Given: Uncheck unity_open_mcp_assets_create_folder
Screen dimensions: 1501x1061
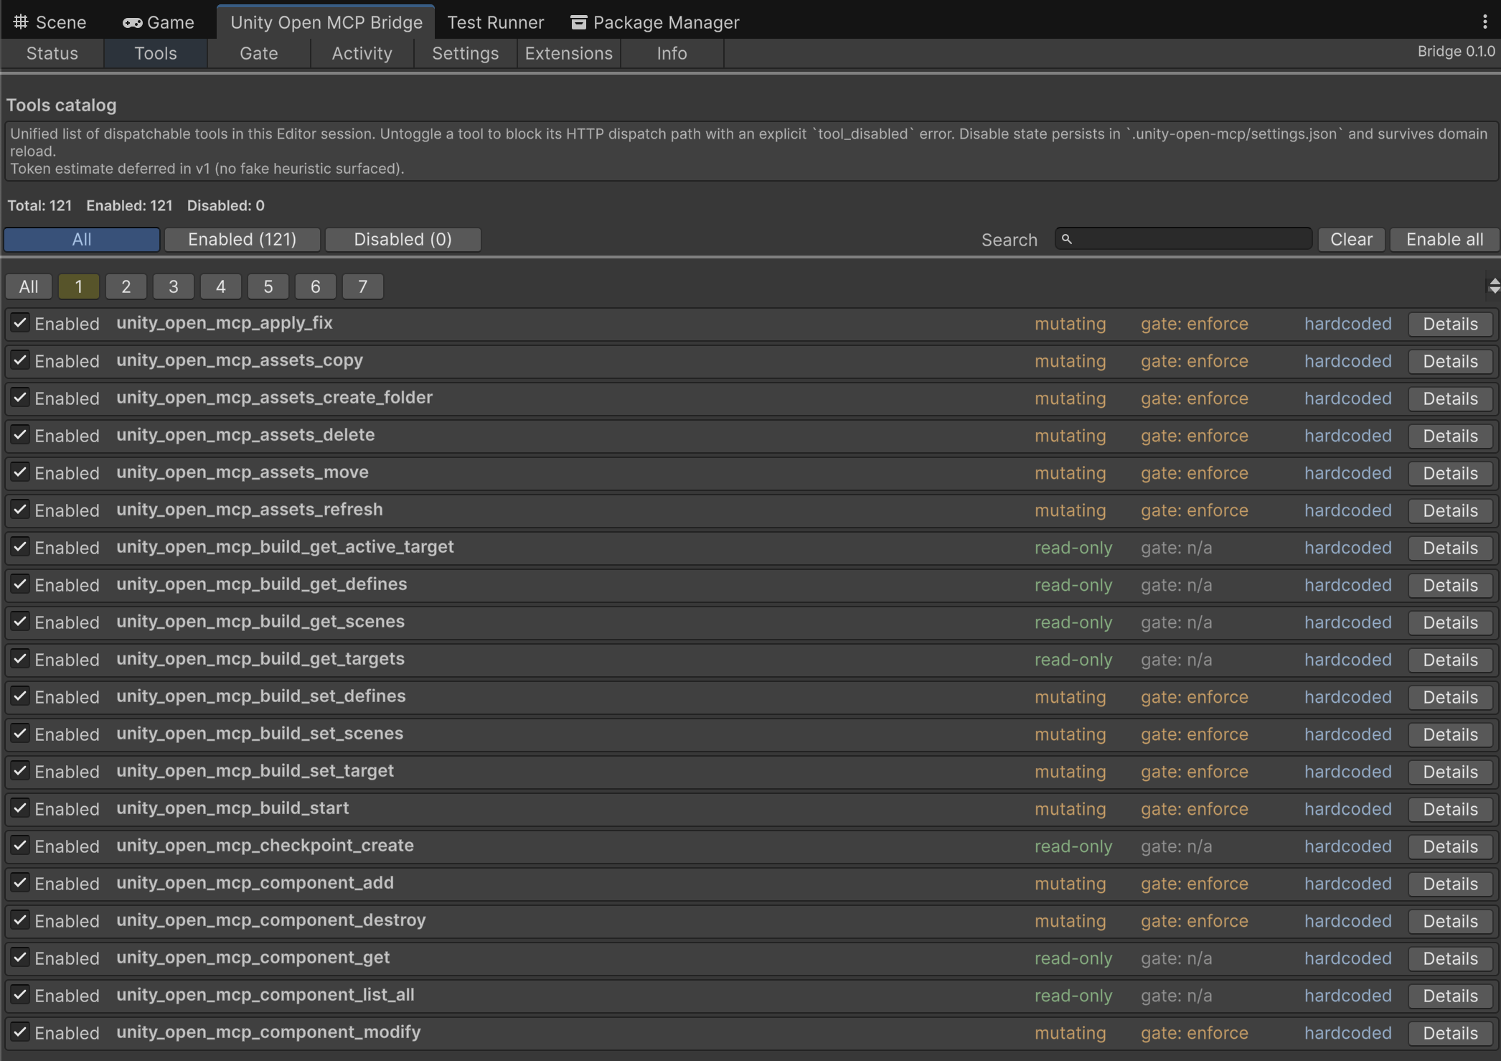Looking at the screenshot, I should click(20, 398).
